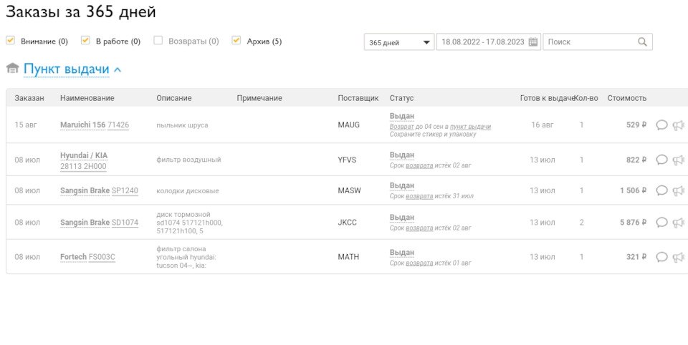
Task: Open comment icon for Maruichi 156 order
Action: pos(661,125)
